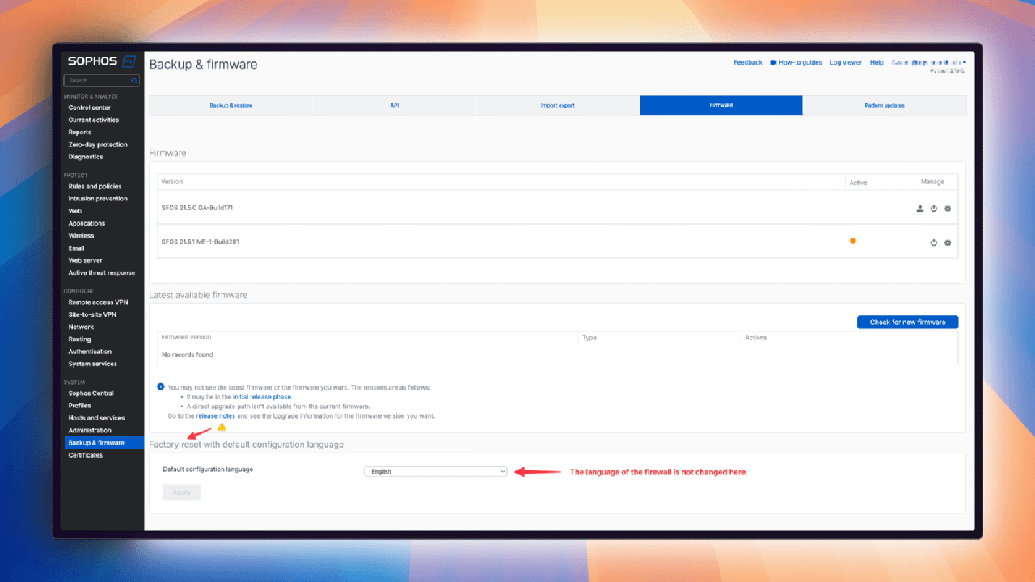Image resolution: width=1035 pixels, height=582 pixels.
Task: Click the Firmware version column header
Action: [186, 337]
